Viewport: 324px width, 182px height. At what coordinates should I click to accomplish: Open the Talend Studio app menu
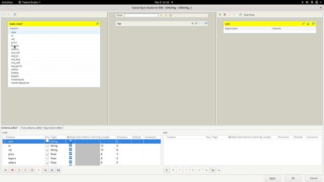pyautogui.click(x=29, y=2)
